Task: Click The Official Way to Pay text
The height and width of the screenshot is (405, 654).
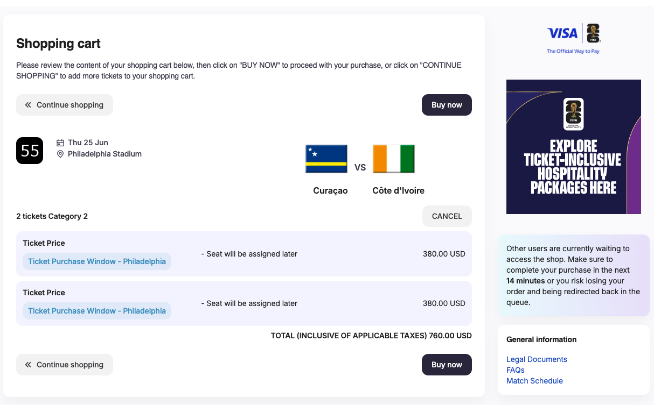Action: pos(573,52)
